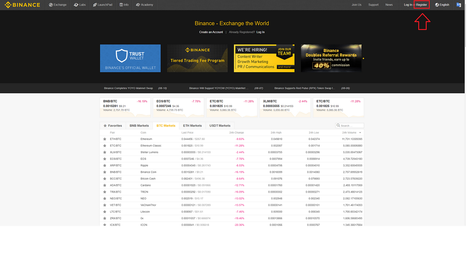This screenshot has height=253, width=470.
Task: Favorite the BNB/BTC pair star
Action: pyautogui.click(x=105, y=172)
